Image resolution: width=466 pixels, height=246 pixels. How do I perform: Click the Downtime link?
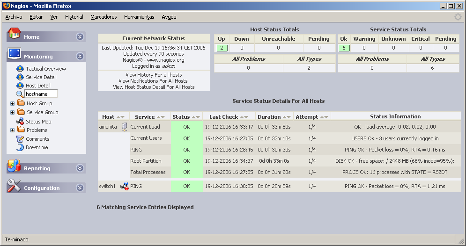[37, 147]
